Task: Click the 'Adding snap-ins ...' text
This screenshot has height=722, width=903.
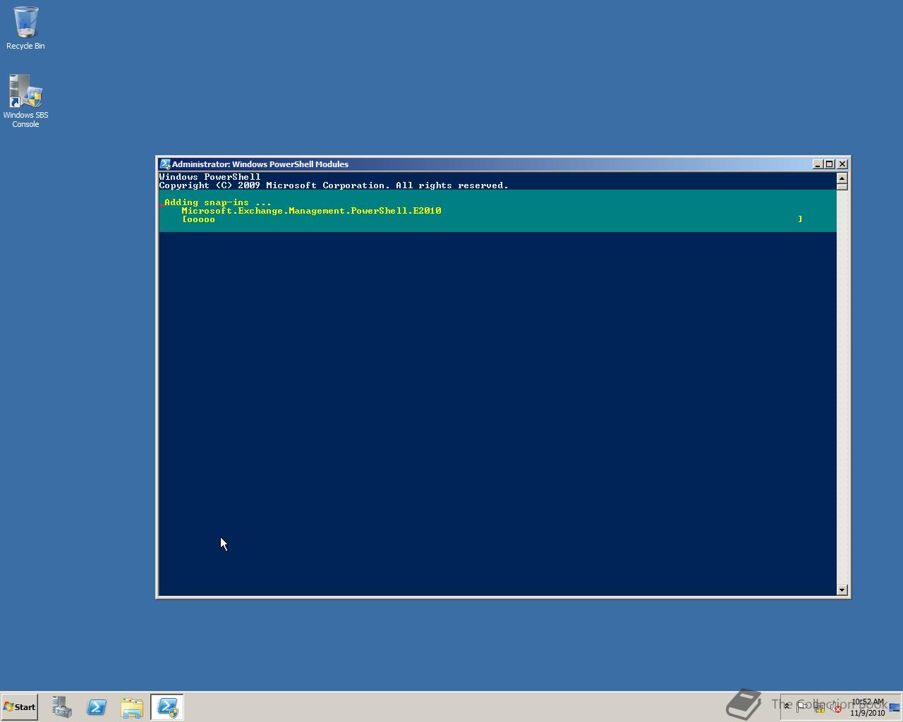Action: point(218,202)
